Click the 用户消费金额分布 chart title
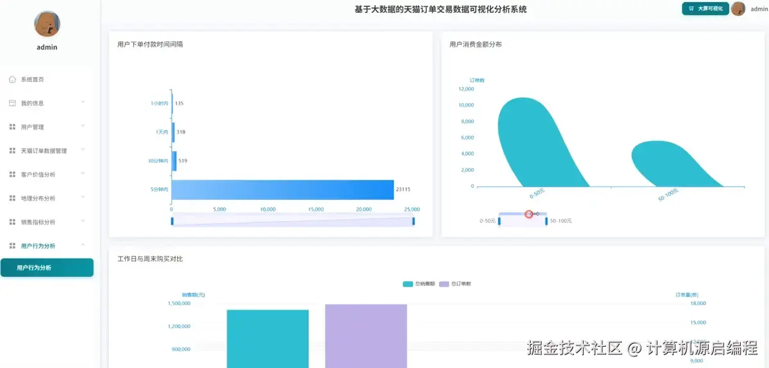Image resolution: width=769 pixels, height=368 pixels. click(475, 44)
